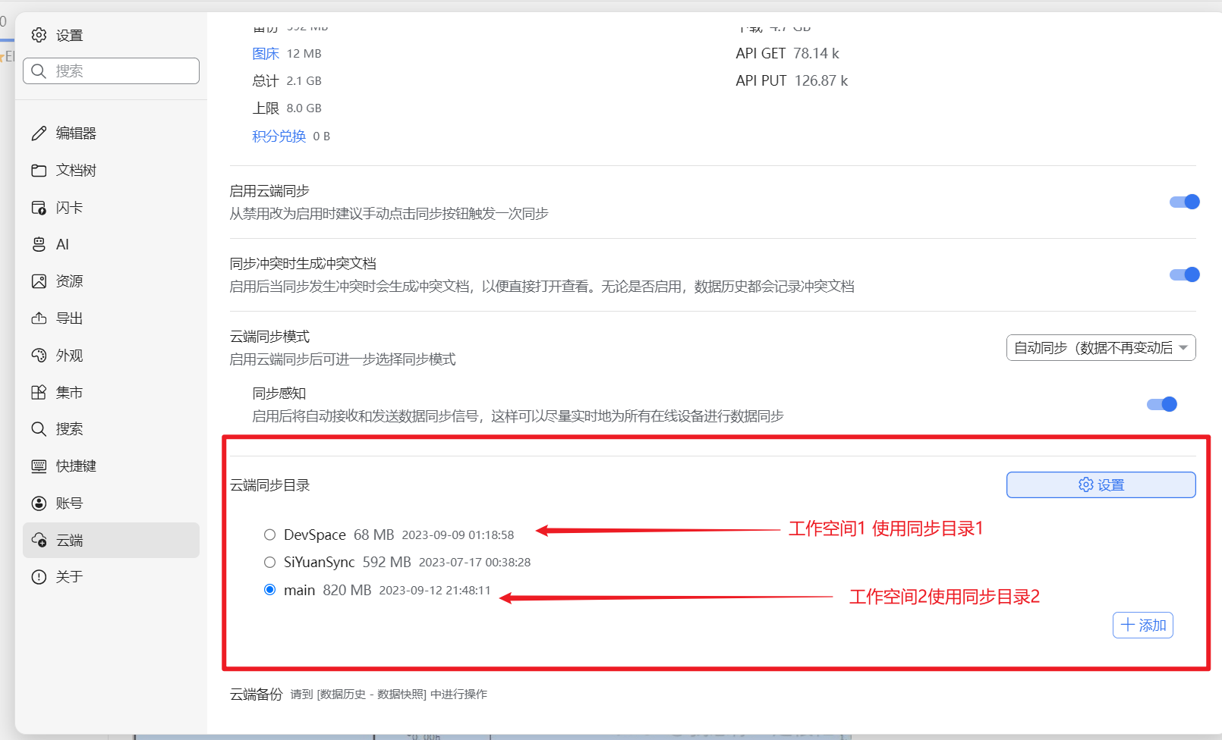Click the 592 MB size value

pyautogui.click(x=386, y=563)
